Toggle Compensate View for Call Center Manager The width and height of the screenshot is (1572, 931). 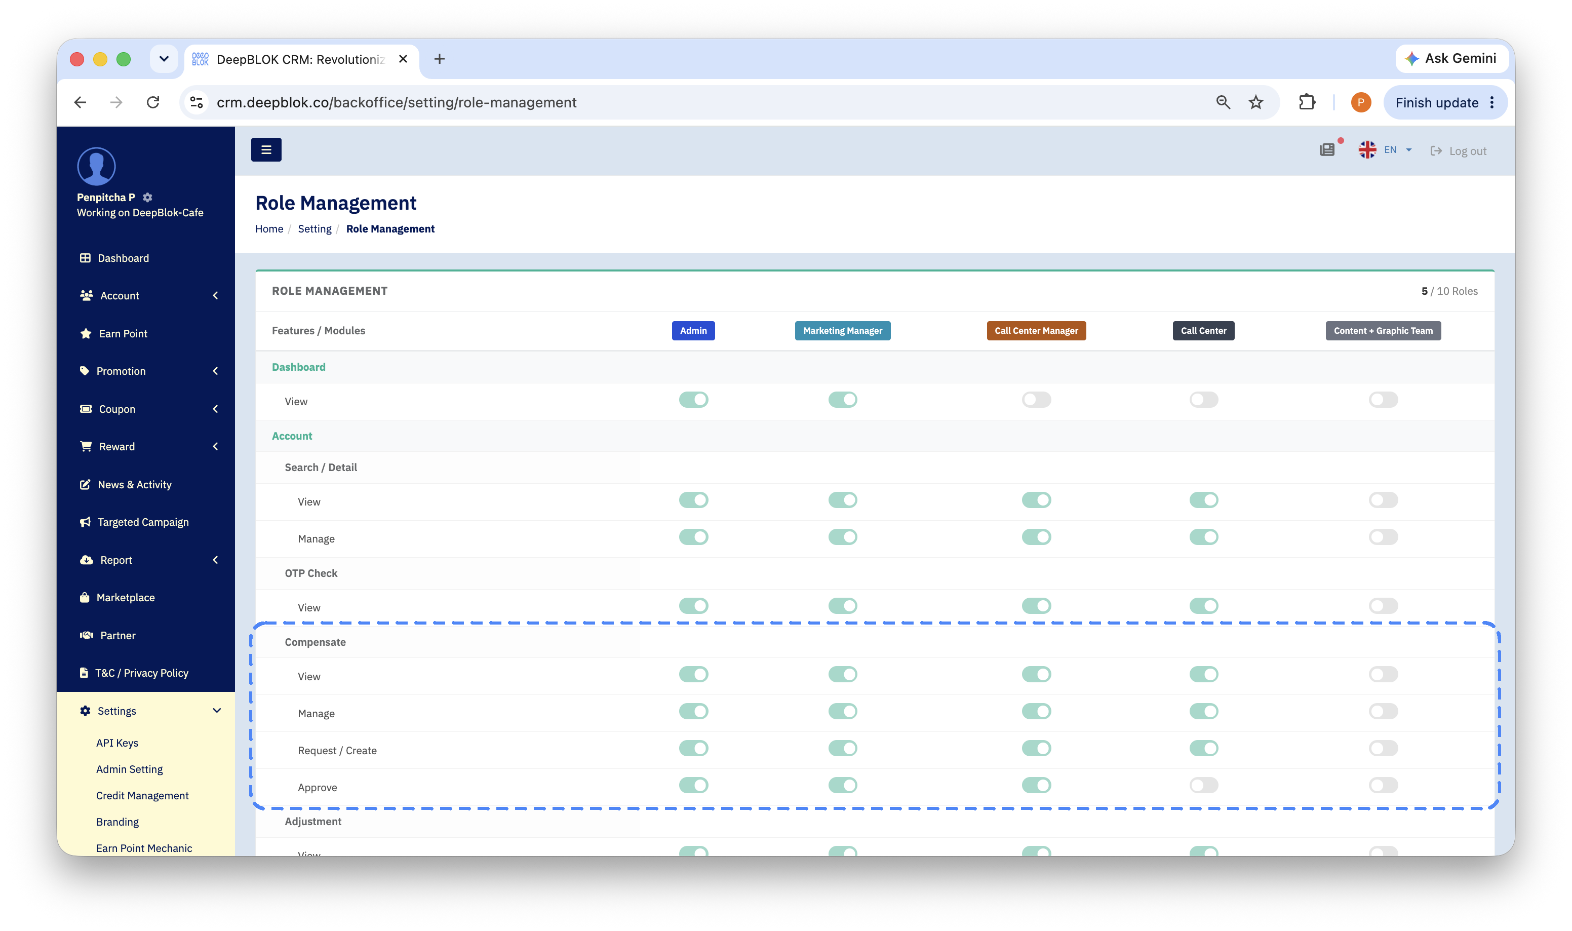tap(1036, 674)
